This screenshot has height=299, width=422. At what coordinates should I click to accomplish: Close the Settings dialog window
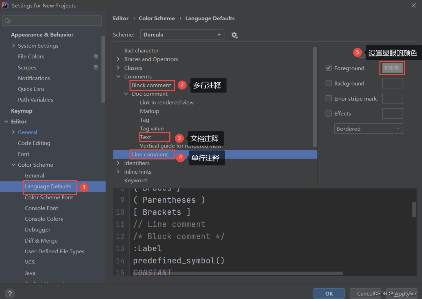point(414,6)
